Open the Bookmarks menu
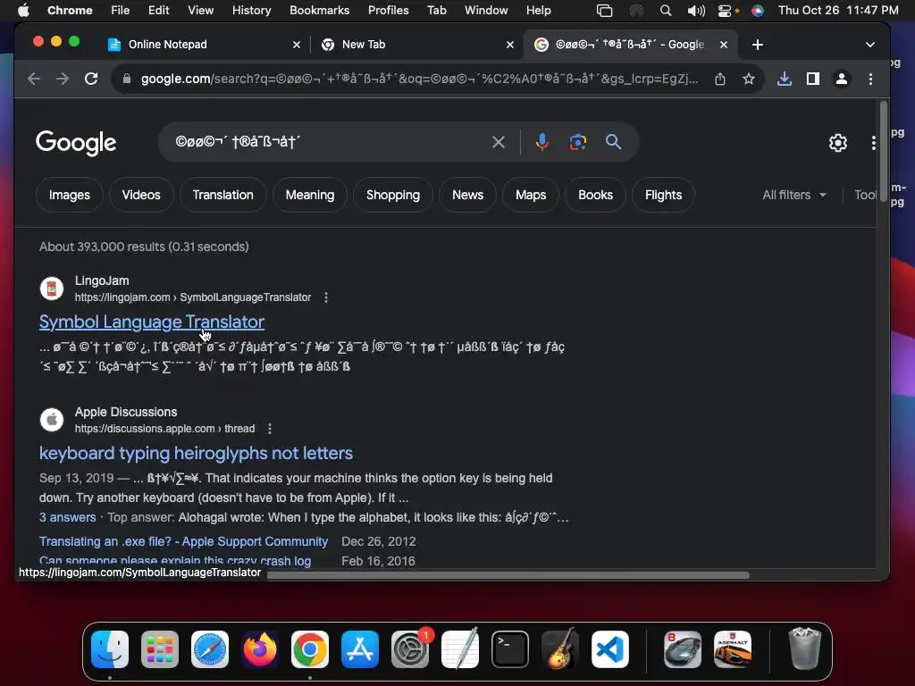Image resolution: width=915 pixels, height=686 pixels. tap(319, 11)
